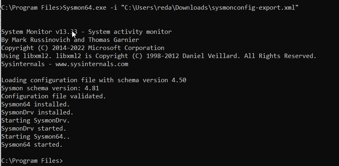Select the System Monitor v13.33 title line
Image resolution: width=339 pixels, height=166 pixels.
pos(86,32)
